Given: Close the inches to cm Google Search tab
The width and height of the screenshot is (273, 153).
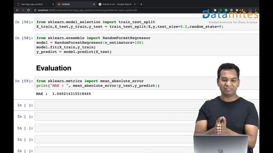Looking at the screenshot, I should 135,4.
